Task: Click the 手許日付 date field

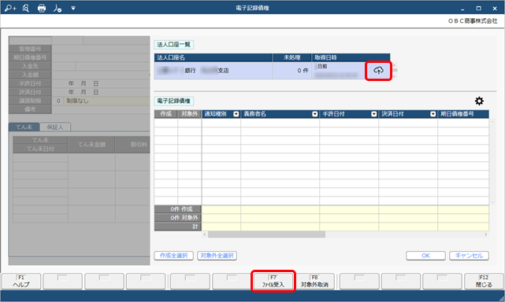Action: tap(101, 83)
